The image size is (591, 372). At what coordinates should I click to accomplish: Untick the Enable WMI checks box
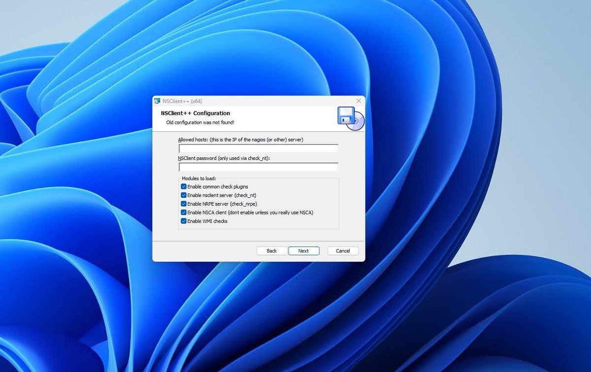click(x=184, y=221)
